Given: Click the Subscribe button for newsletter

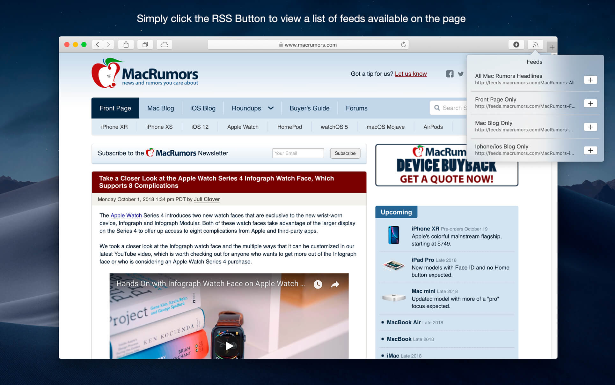Looking at the screenshot, I should point(345,153).
